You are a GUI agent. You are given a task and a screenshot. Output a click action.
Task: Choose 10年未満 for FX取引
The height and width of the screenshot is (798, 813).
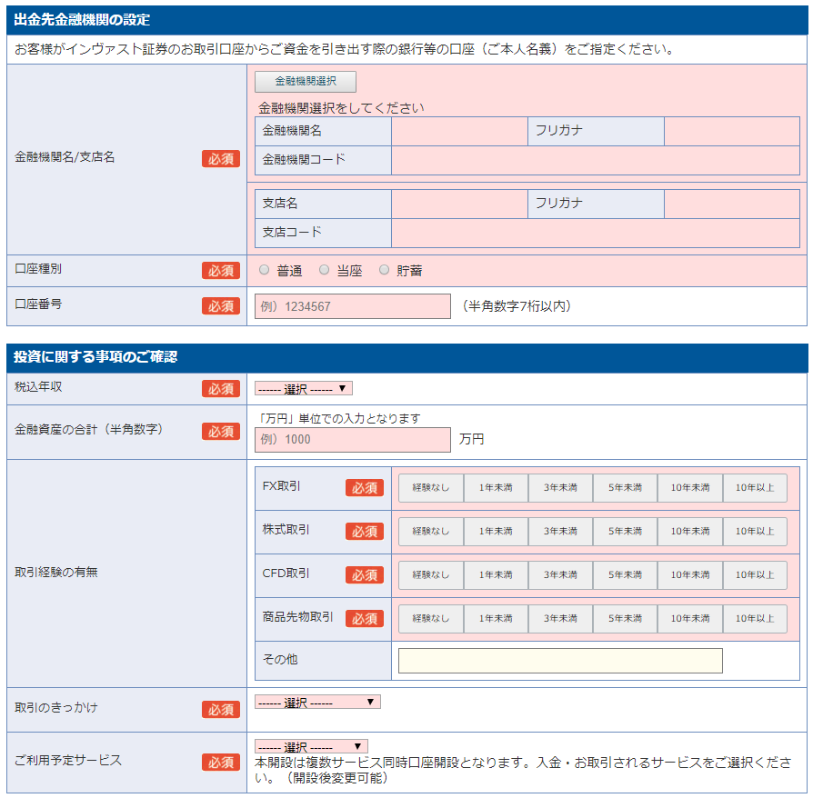coord(690,487)
